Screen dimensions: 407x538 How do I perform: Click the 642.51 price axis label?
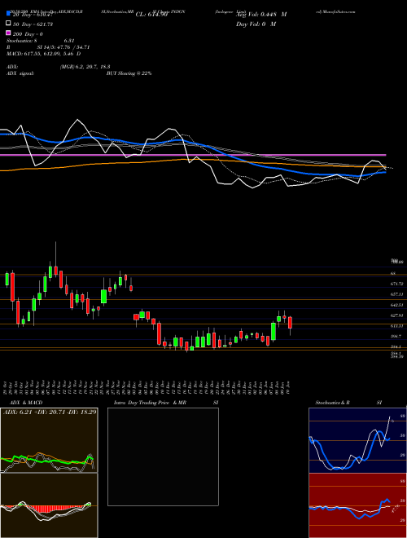pyautogui.click(x=397, y=305)
